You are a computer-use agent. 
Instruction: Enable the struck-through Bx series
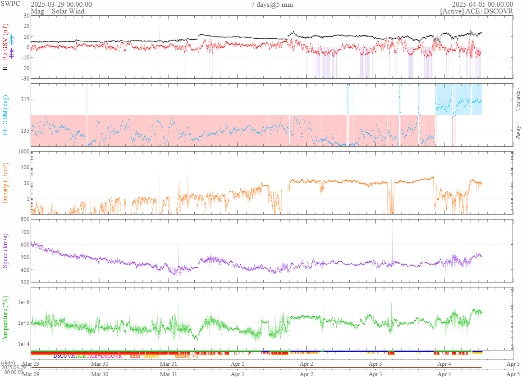coord(12,53)
